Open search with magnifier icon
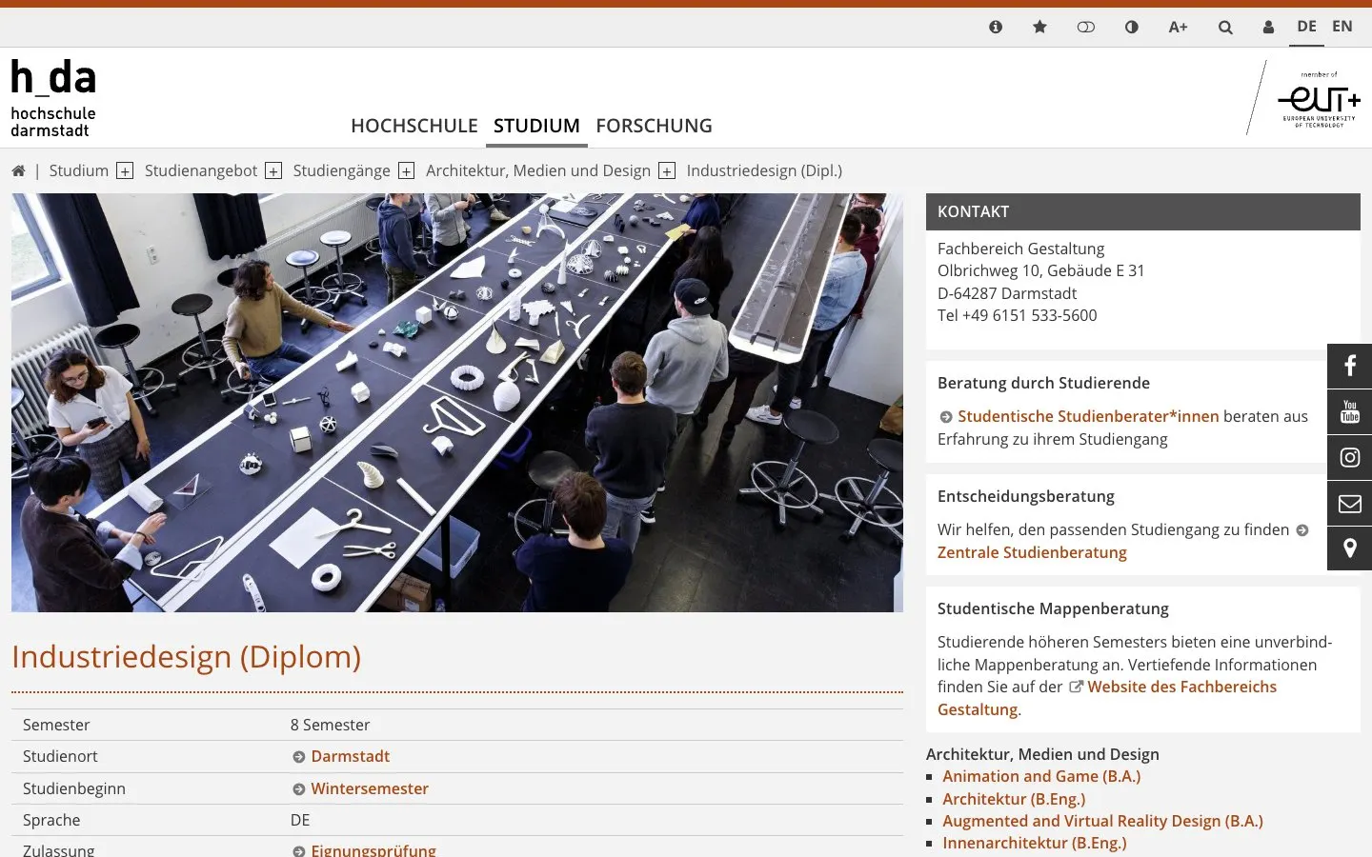 point(1225,27)
